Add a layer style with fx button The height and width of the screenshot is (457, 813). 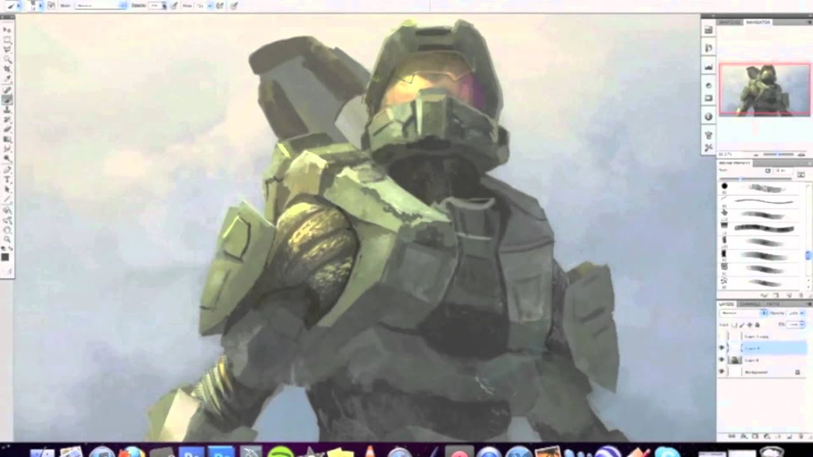744,437
